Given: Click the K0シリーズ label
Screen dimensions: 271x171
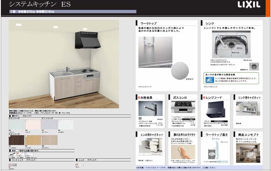Looking at the screenshot, I should point(14,118).
